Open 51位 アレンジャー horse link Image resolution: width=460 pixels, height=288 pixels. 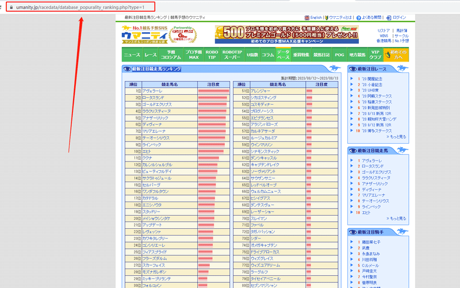260,91
